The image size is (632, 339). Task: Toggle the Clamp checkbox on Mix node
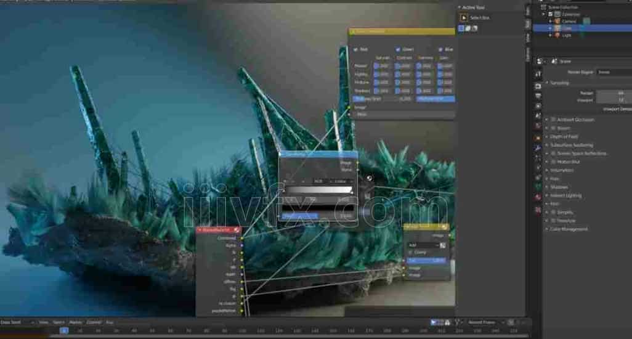pyautogui.click(x=411, y=253)
